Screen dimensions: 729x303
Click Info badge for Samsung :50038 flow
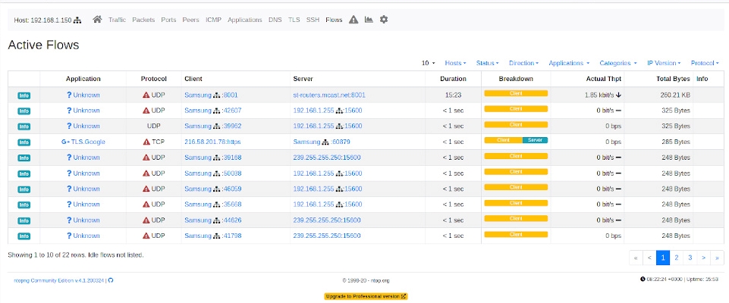point(24,173)
